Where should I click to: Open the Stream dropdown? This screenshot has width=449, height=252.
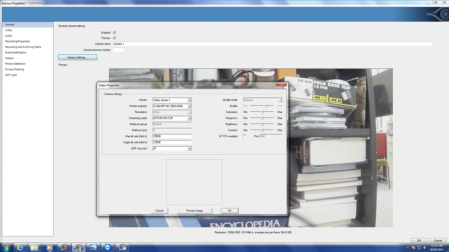(x=189, y=100)
